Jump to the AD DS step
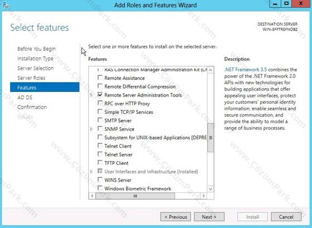Image resolution: width=312 pixels, height=228 pixels. 25,98
